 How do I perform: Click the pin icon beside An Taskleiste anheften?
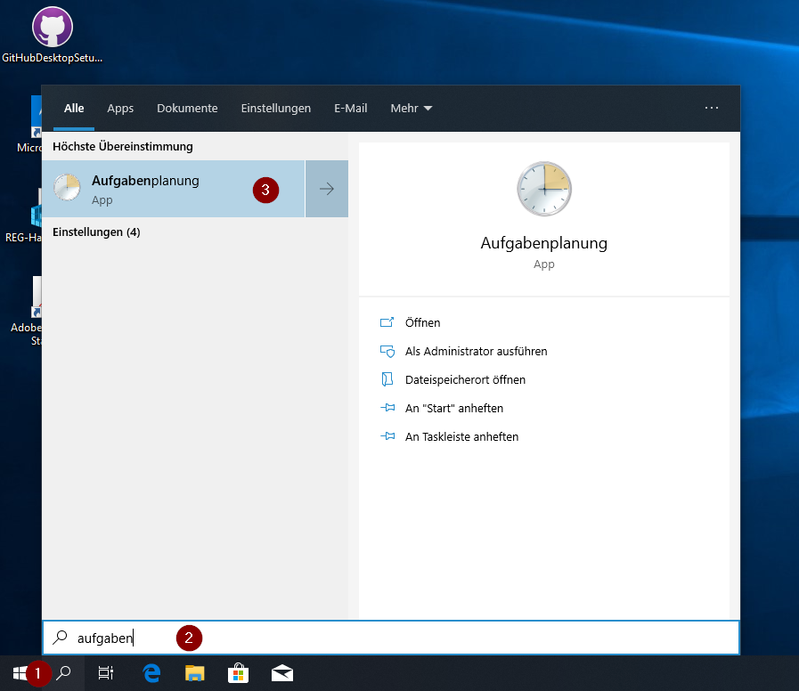387,436
